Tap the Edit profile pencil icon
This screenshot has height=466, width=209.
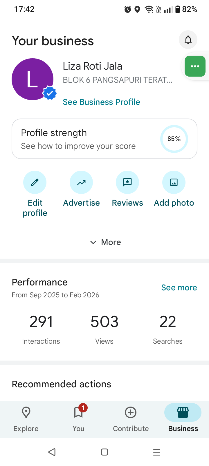tap(35, 182)
